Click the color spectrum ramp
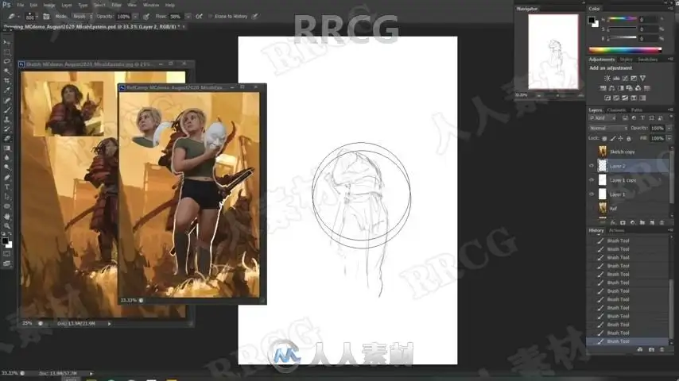679x381 pixels. 625,50
